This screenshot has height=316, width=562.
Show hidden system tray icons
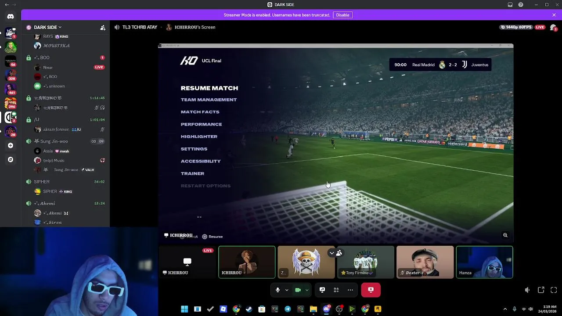point(505,309)
